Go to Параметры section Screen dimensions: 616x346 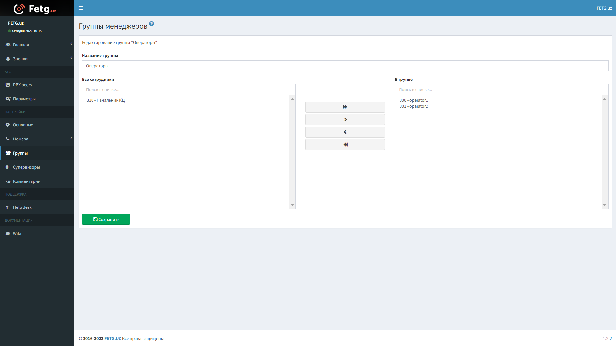click(x=24, y=99)
